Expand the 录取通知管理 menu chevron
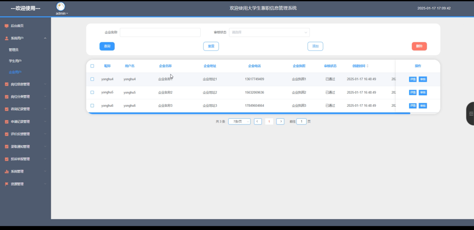Viewport: 474px width, 230px height. point(45,147)
